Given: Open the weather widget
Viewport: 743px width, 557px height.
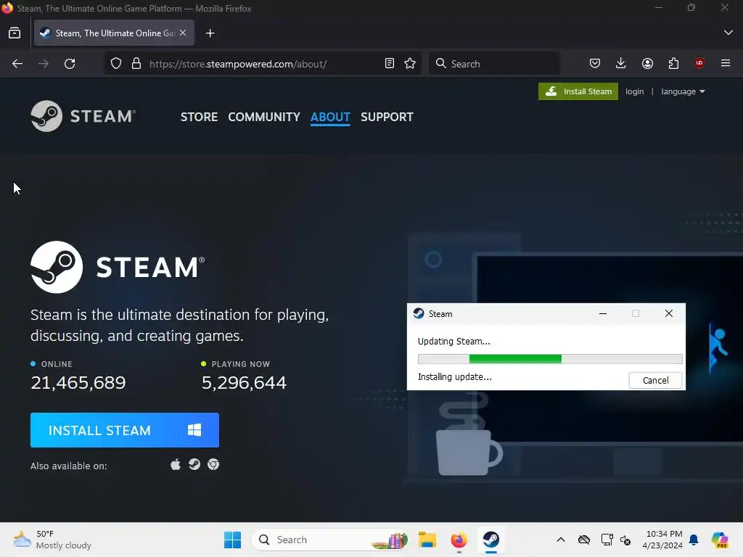Looking at the screenshot, I should coord(52,540).
